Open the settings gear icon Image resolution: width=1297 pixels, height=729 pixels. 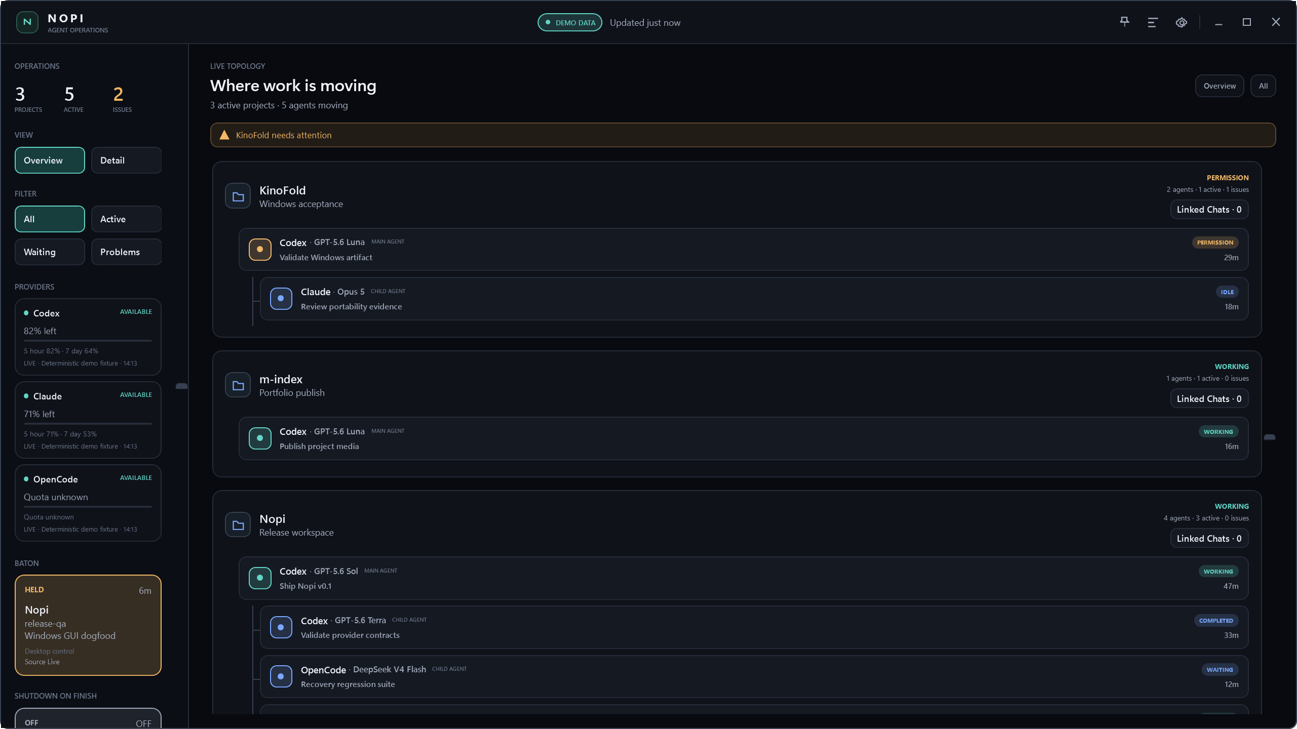(x=1181, y=22)
